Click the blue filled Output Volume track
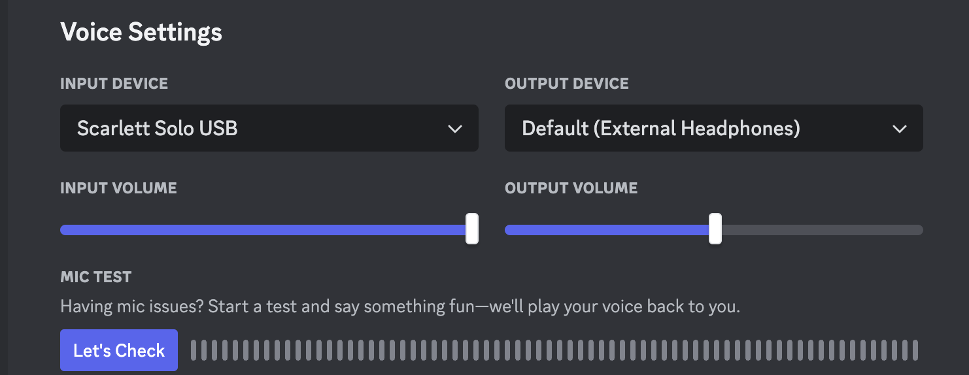969x375 pixels. click(x=607, y=230)
